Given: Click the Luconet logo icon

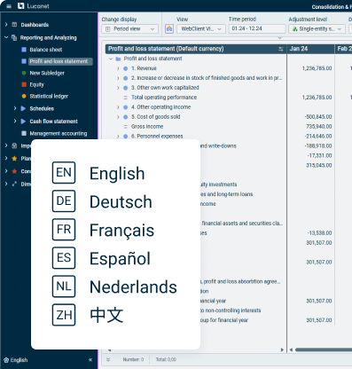Looking at the screenshot, I should [20, 6].
